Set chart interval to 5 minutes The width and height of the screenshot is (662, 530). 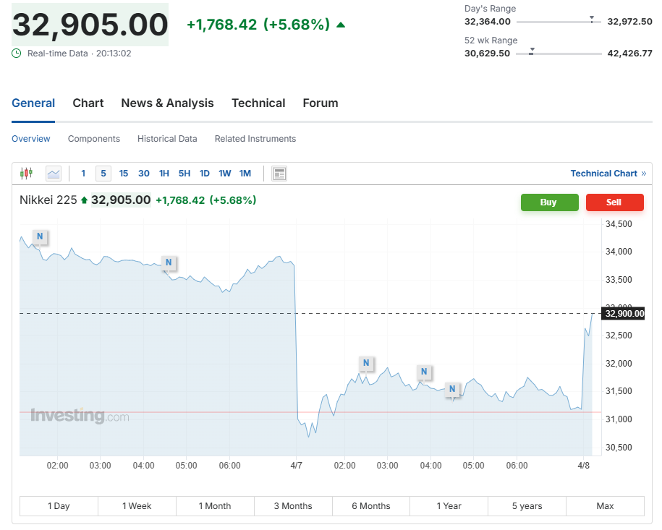tap(103, 174)
